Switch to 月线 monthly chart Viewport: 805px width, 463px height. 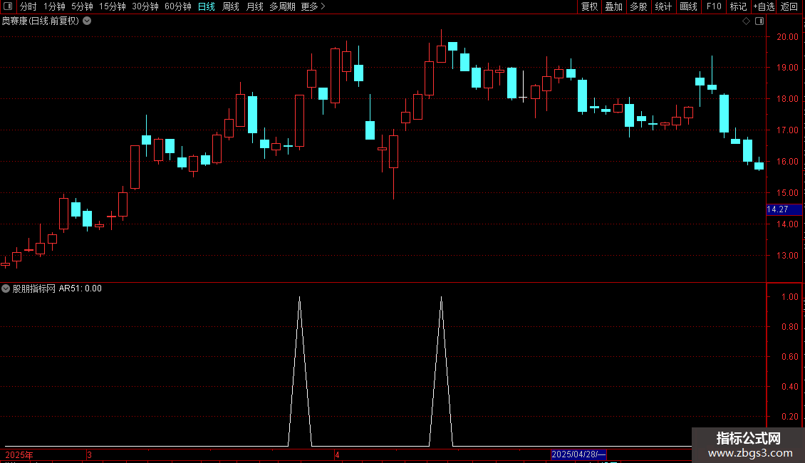(x=254, y=6)
